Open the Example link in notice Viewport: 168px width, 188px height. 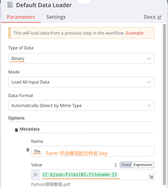pos(135,33)
